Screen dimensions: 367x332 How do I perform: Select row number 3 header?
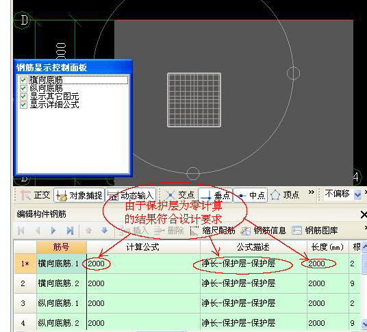coord(25,303)
